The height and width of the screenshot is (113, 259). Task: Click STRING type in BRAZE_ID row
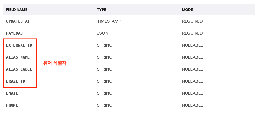[104, 81]
